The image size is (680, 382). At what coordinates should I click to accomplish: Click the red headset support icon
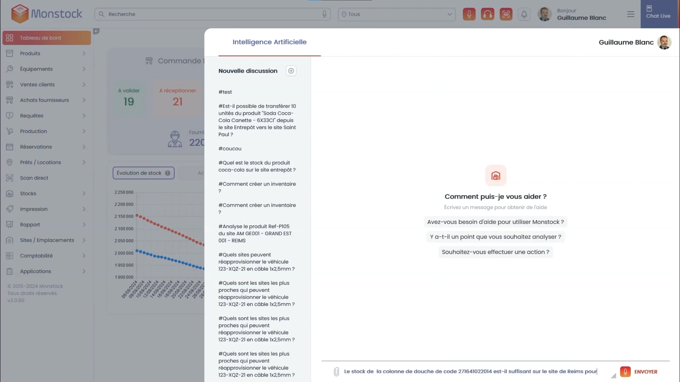[x=487, y=14]
